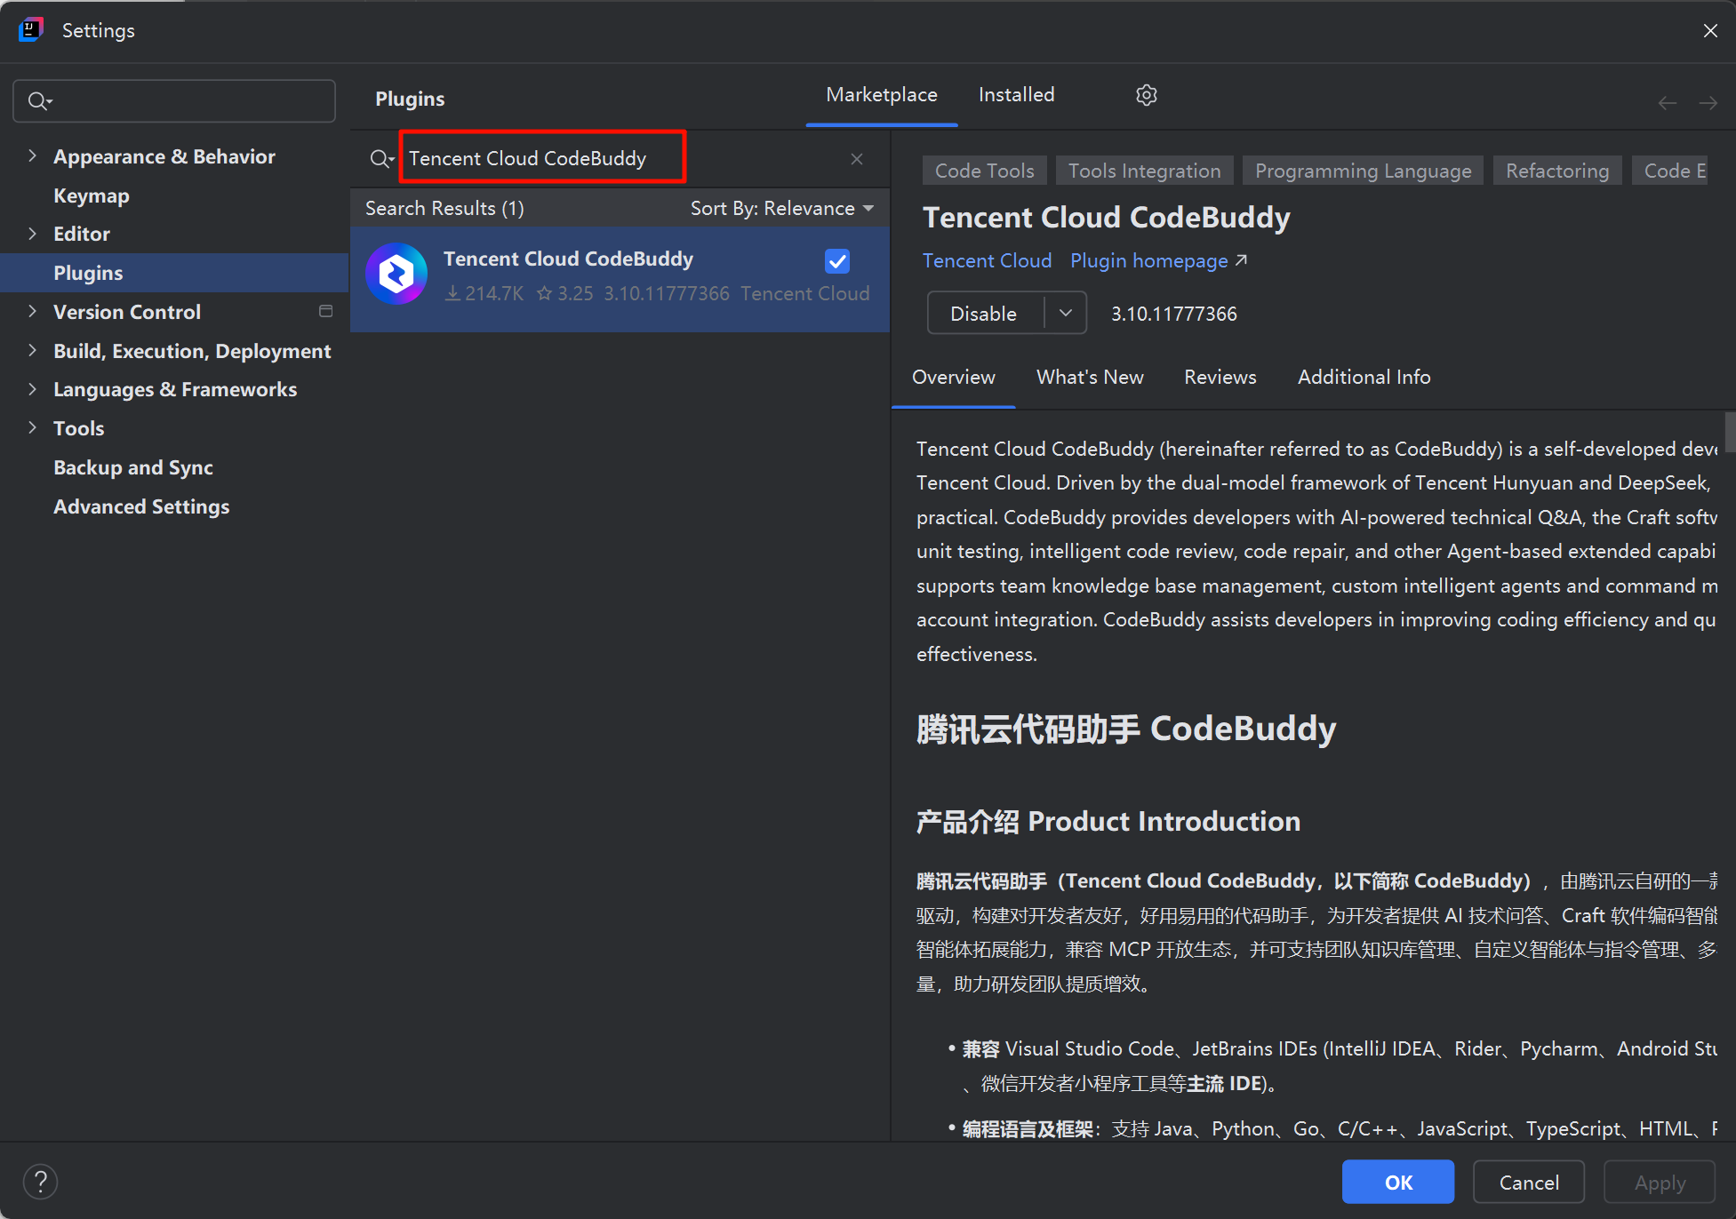Clear plugin search with the X icon
The image size is (1736, 1219).
(x=856, y=159)
